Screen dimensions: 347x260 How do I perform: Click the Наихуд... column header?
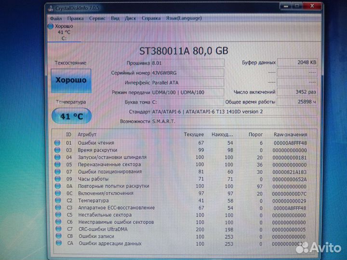pos(222,134)
